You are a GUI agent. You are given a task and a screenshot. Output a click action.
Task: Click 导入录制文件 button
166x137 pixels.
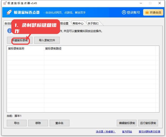pos(47,40)
